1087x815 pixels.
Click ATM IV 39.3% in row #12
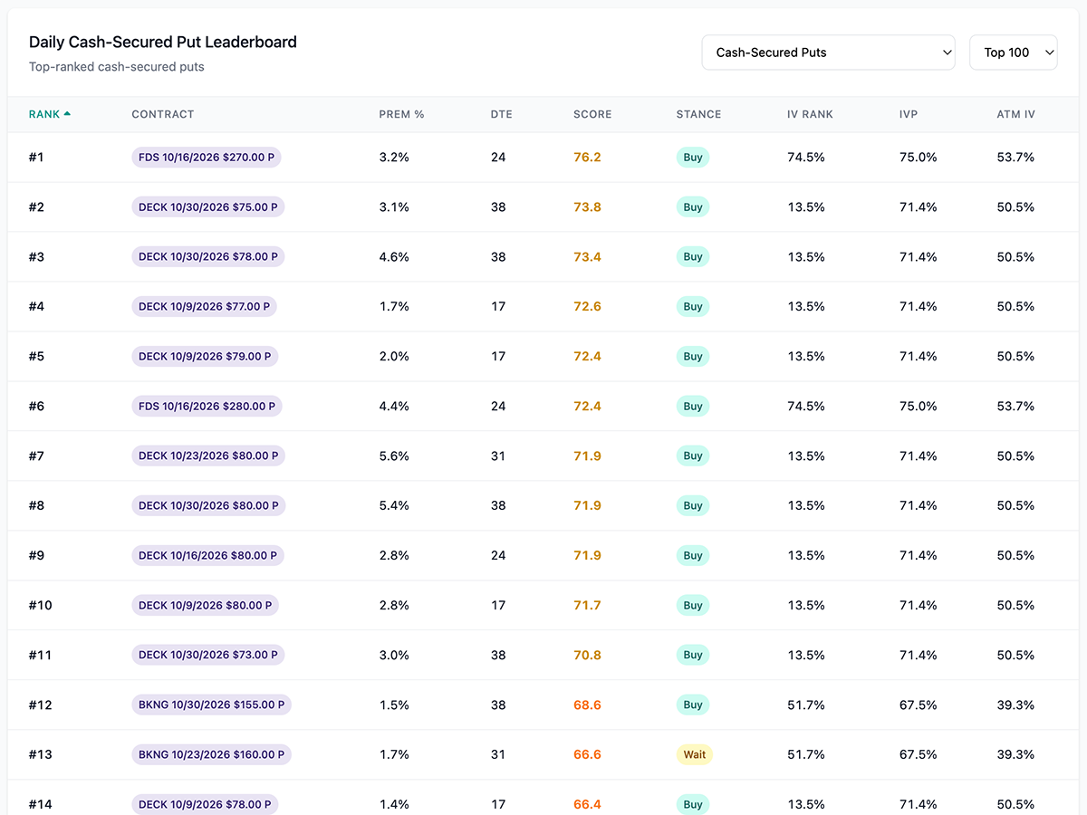click(1015, 705)
